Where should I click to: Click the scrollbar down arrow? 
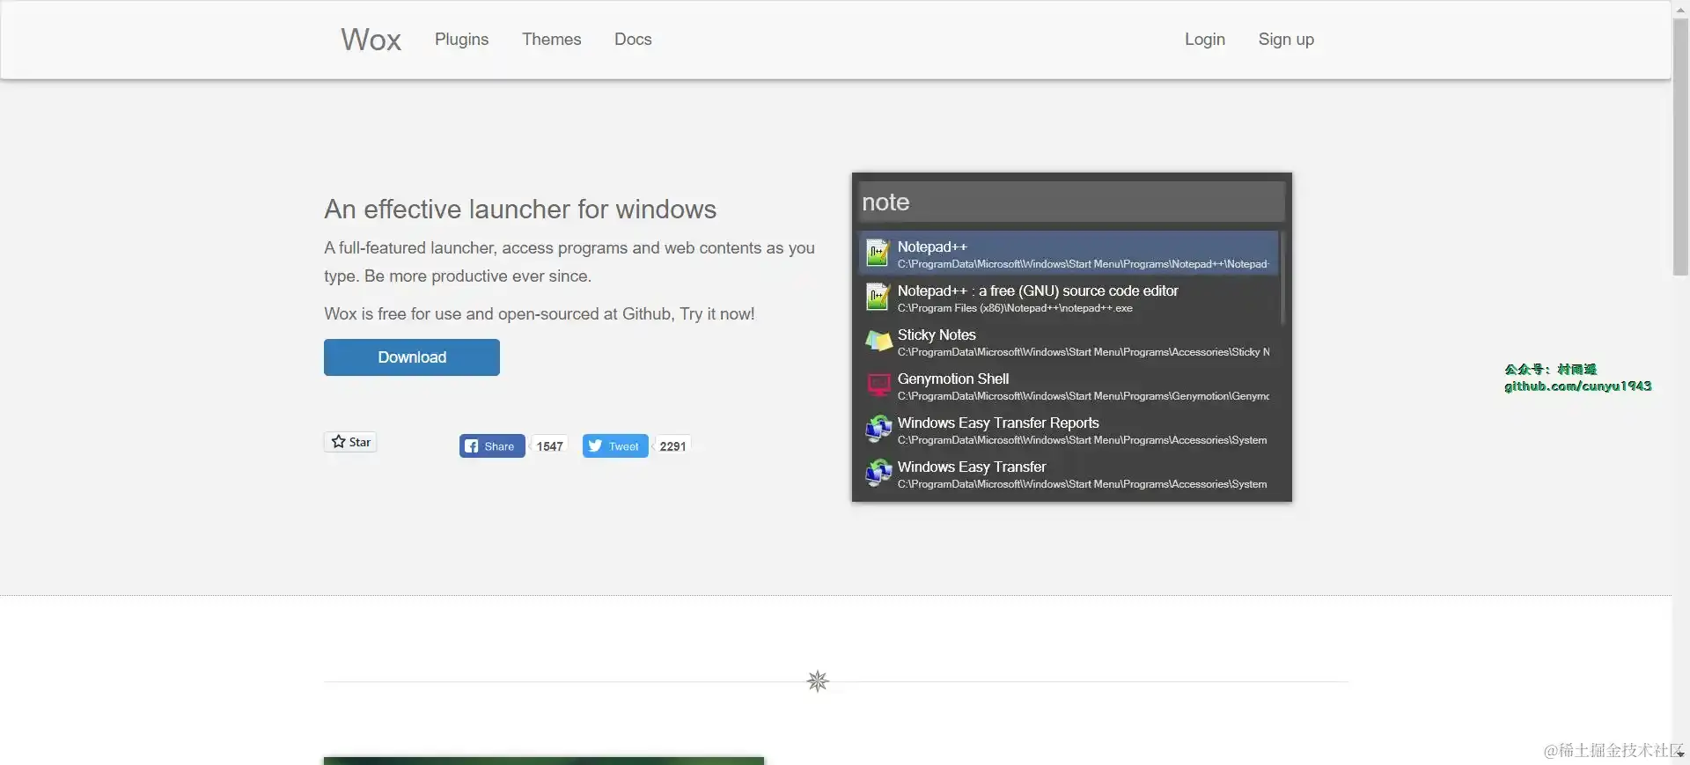click(1680, 754)
